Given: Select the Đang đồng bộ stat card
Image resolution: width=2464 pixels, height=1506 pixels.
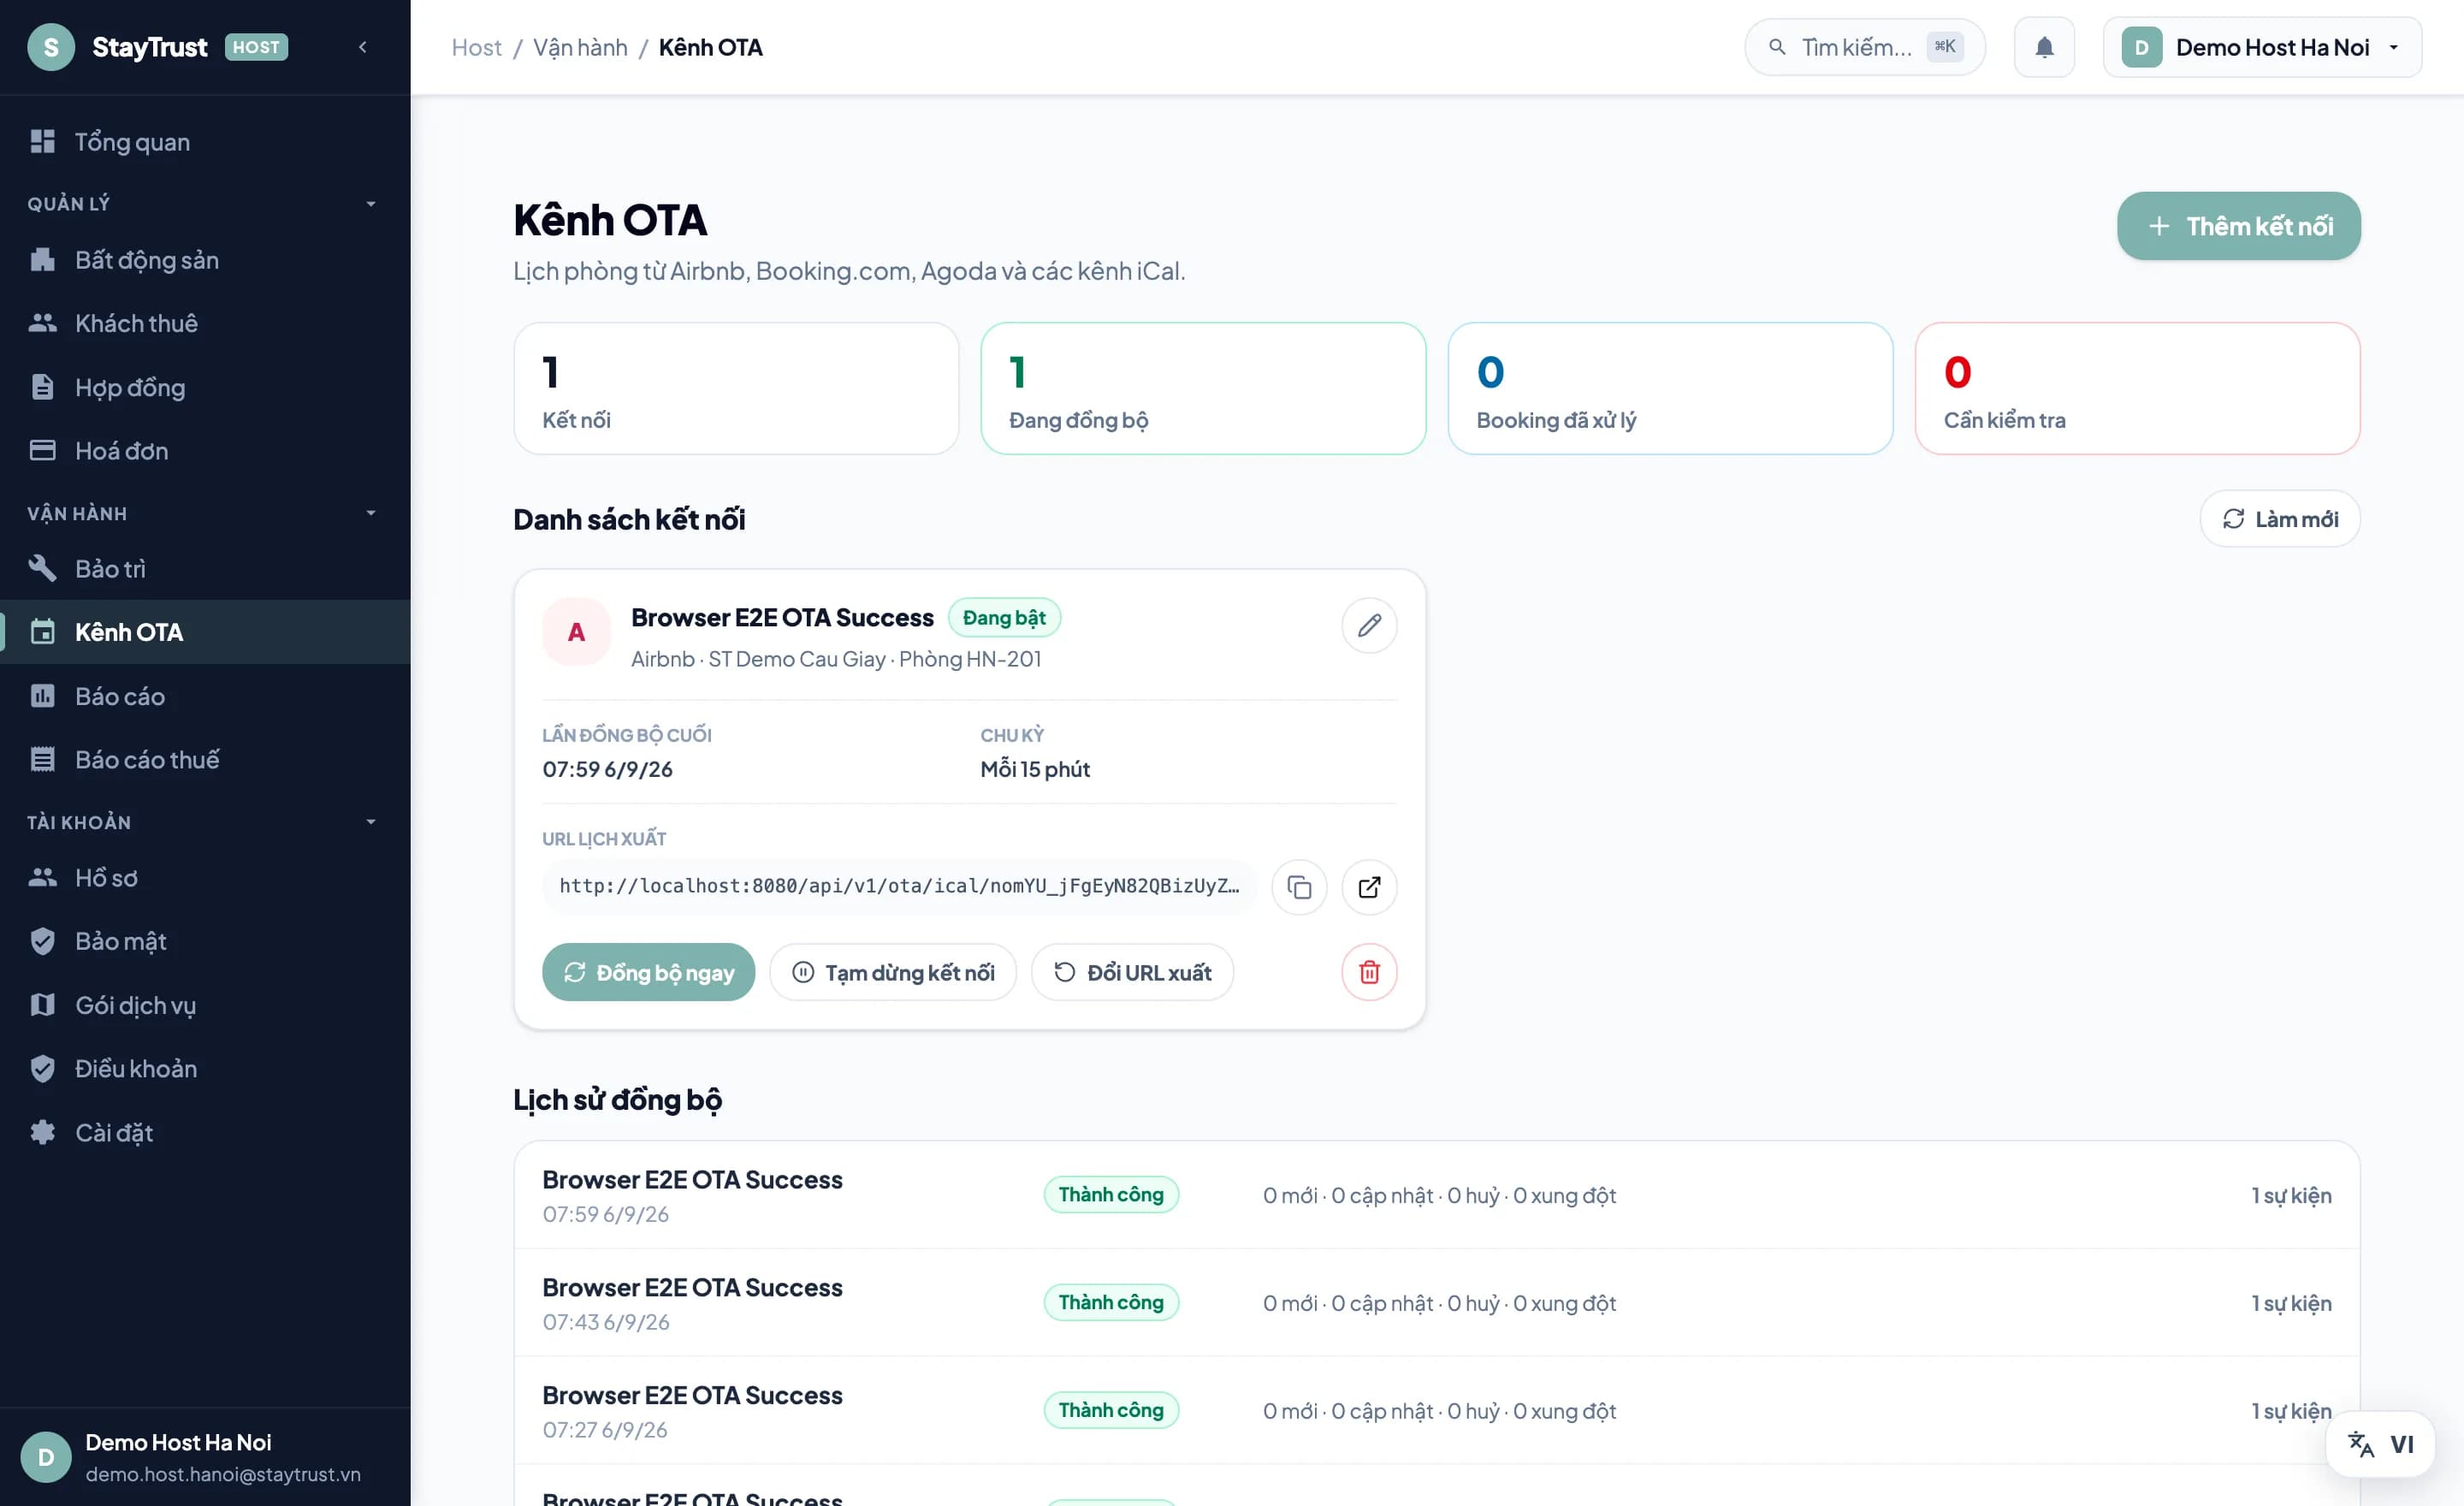Looking at the screenshot, I should [1203, 388].
